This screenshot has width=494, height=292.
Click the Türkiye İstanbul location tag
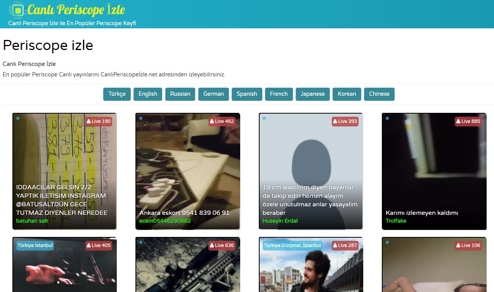coord(35,245)
